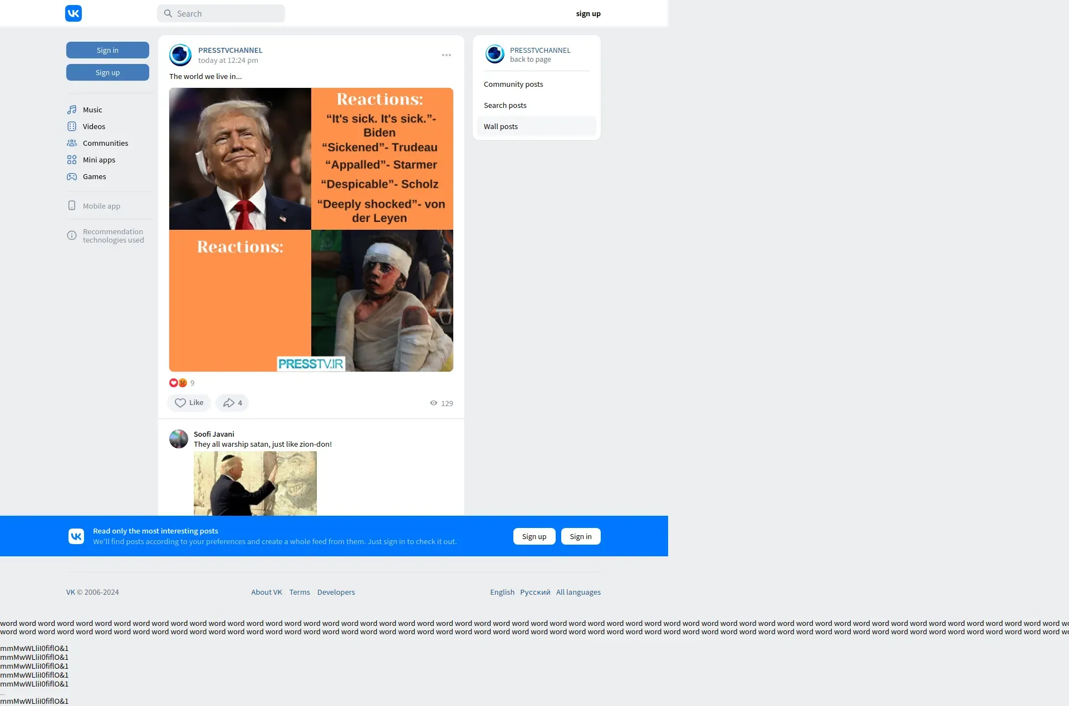Viewport: 1069px width, 706px height.
Task: Click the VK logo in the header
Action: coord(73,13)
